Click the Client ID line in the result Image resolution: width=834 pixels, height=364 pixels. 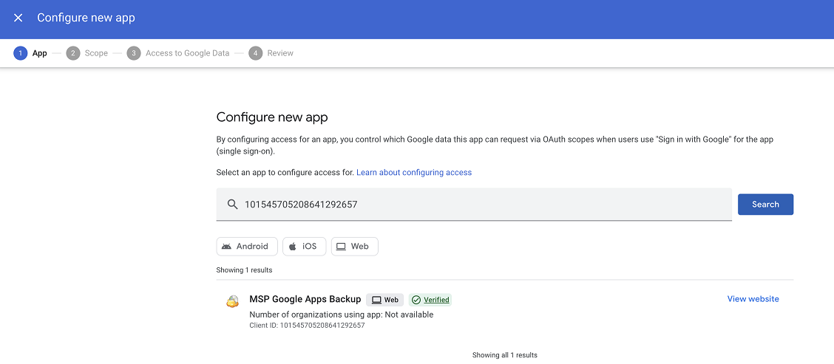pos(307,326)
